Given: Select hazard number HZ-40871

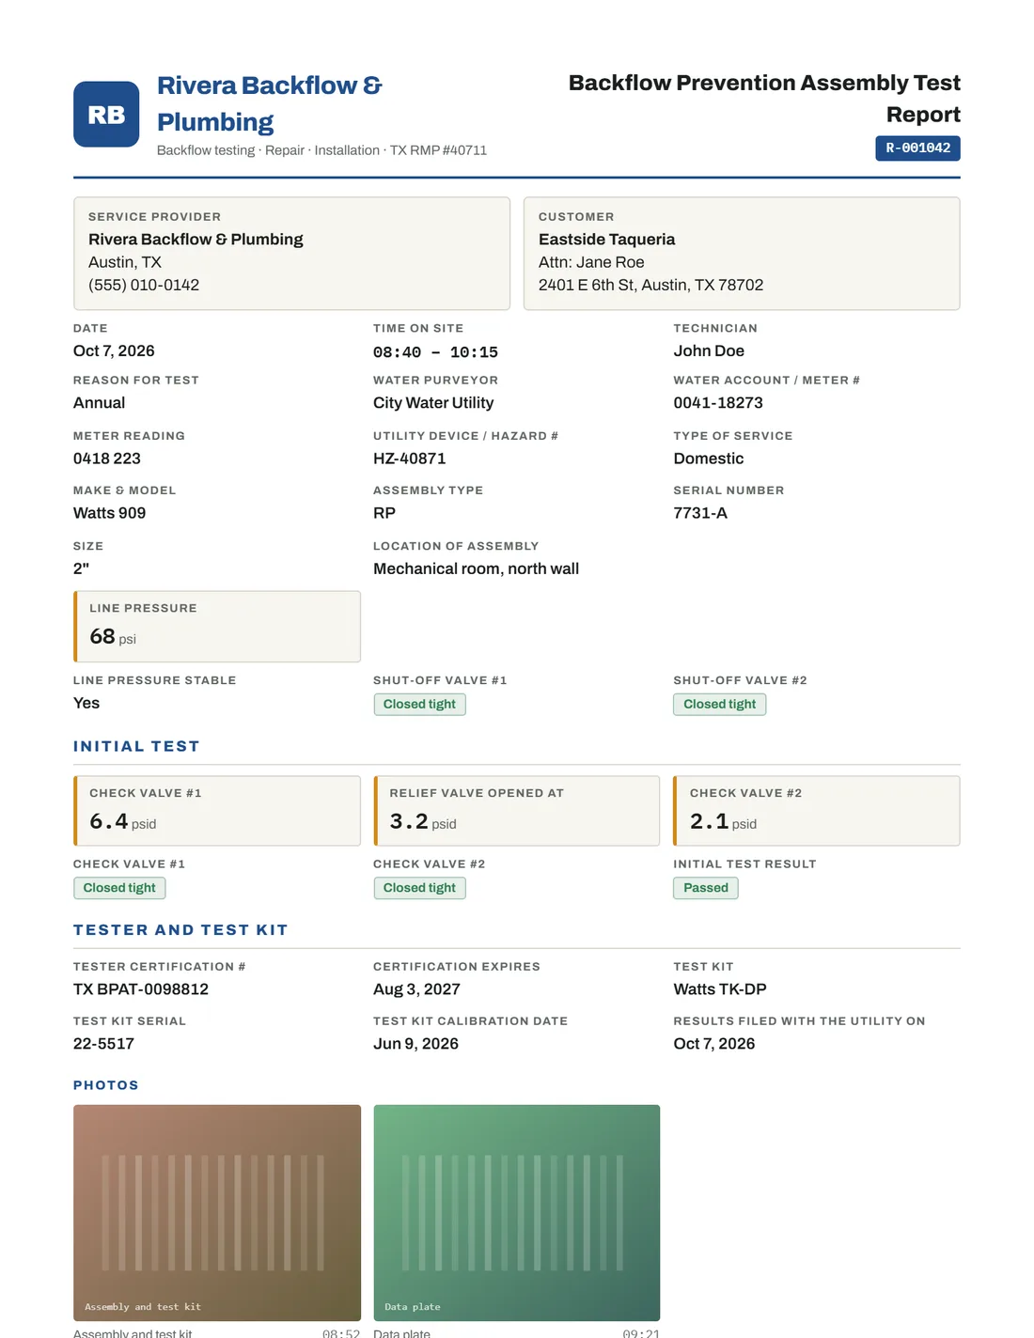Looking at the screenshot, I should [x=409, y=459].
